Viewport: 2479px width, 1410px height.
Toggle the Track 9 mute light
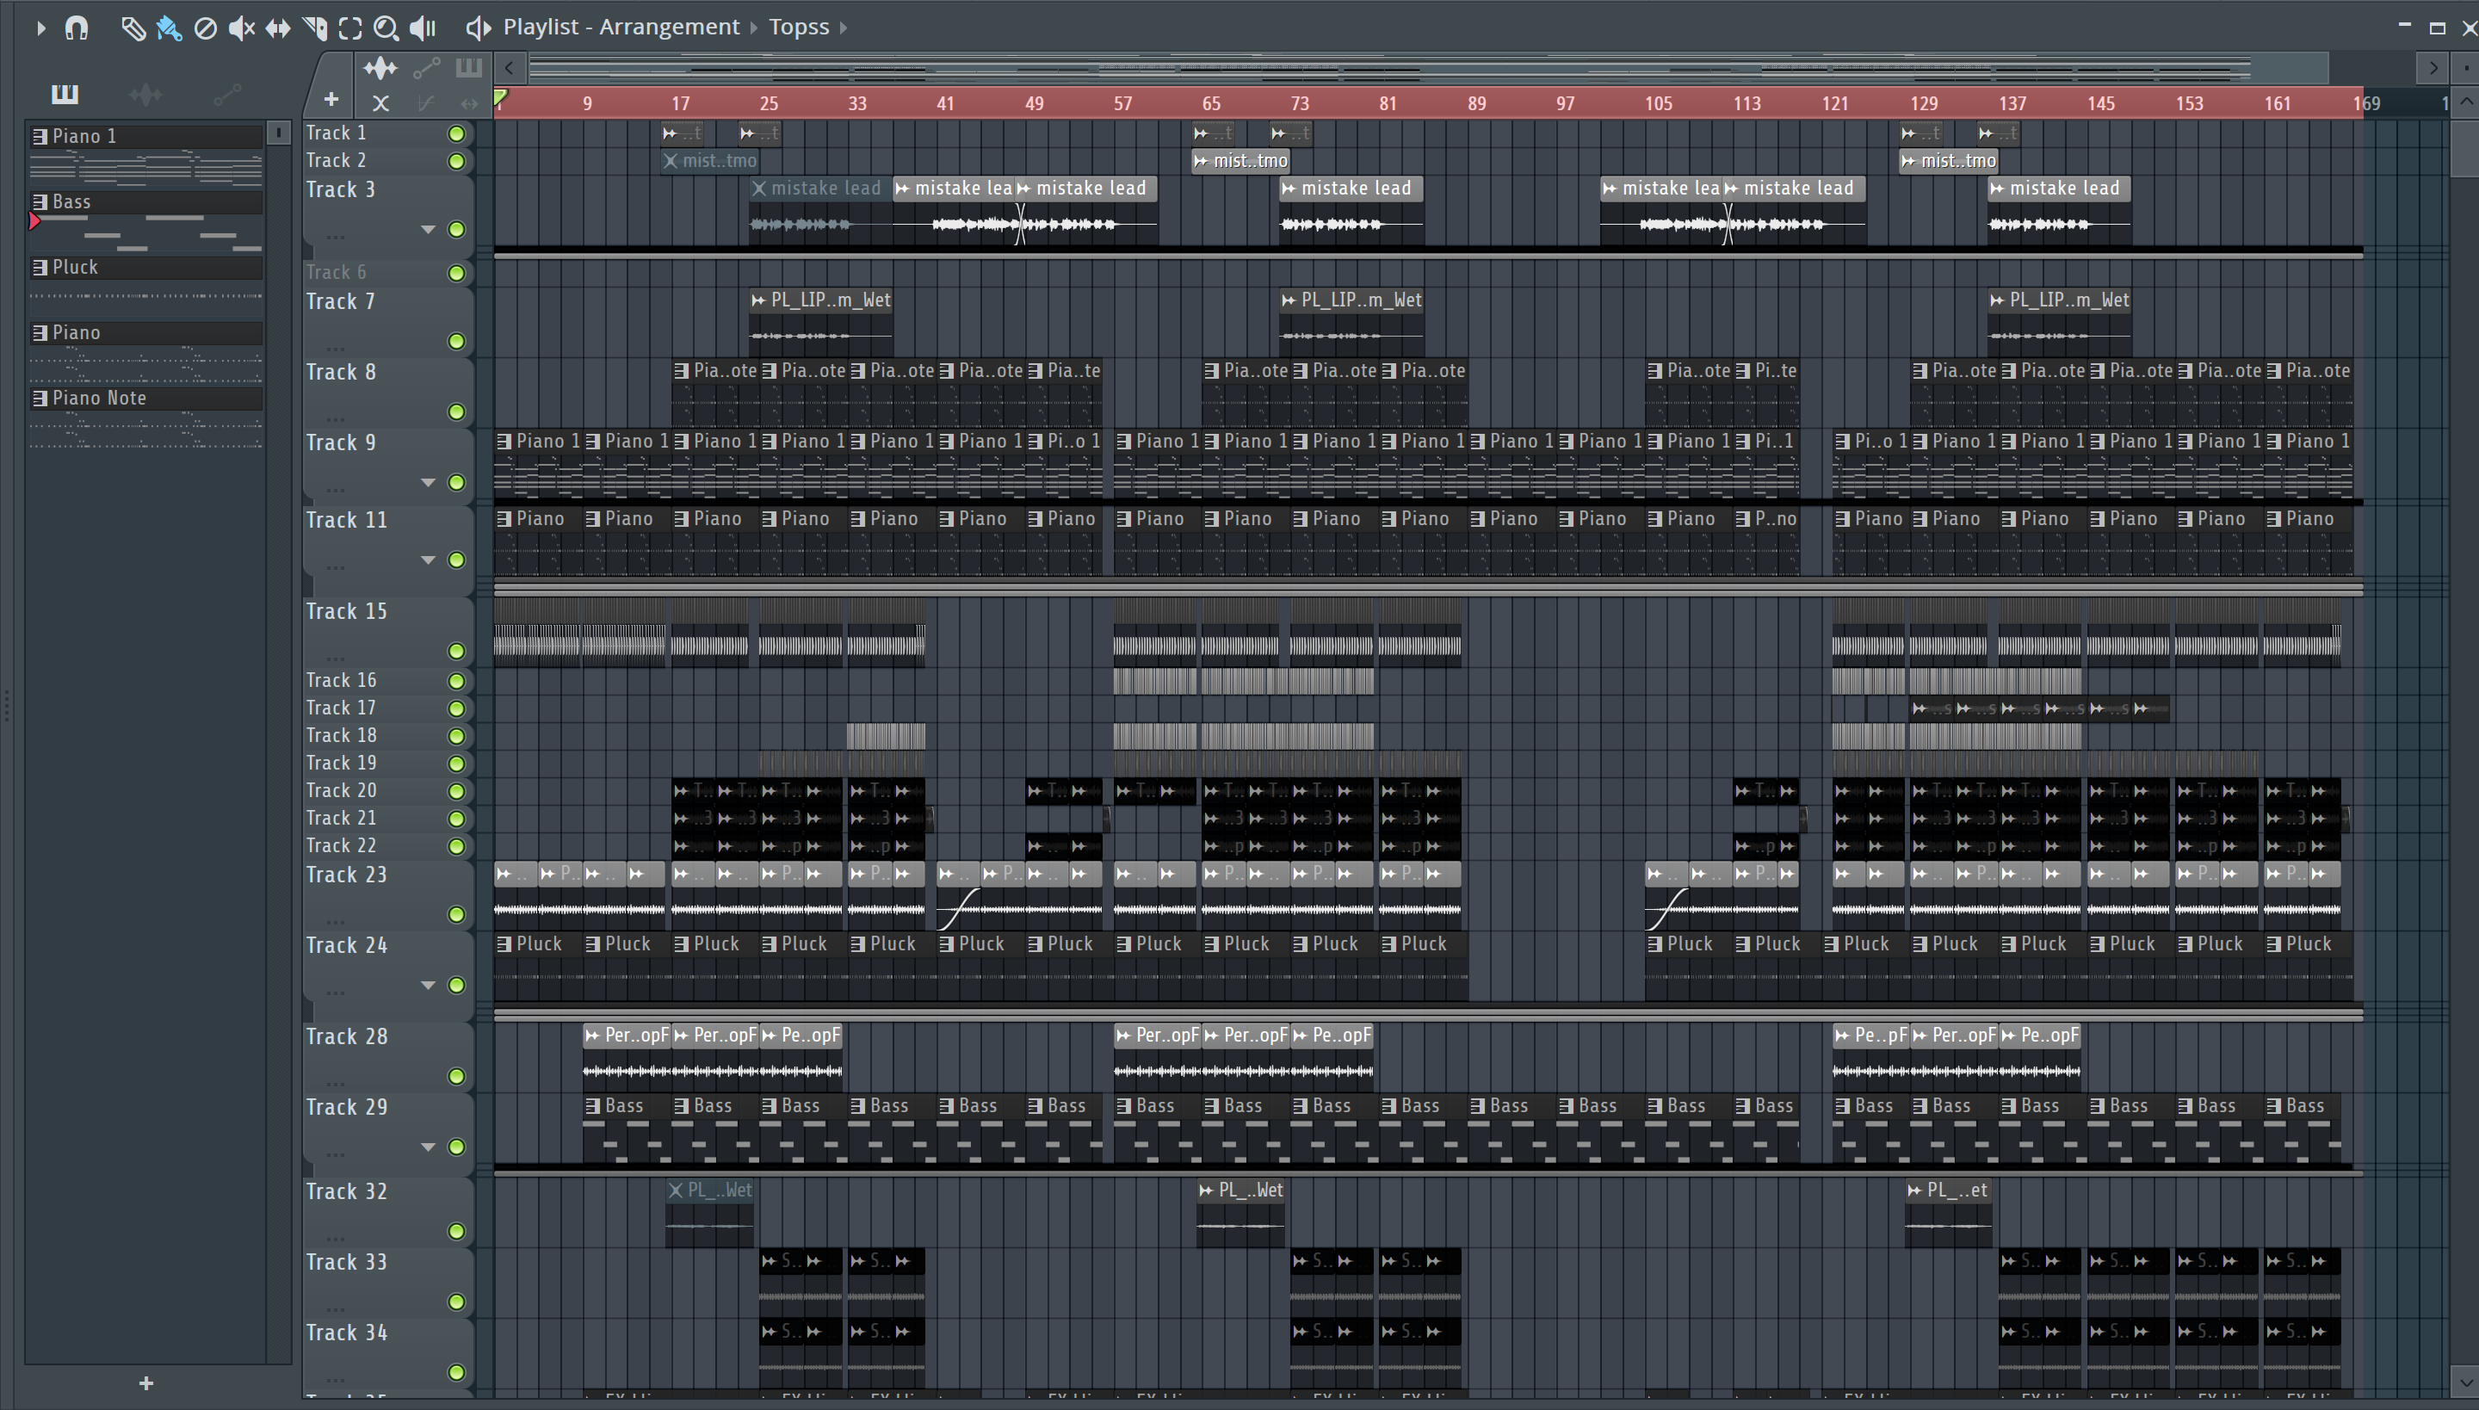tap(456, 482)
